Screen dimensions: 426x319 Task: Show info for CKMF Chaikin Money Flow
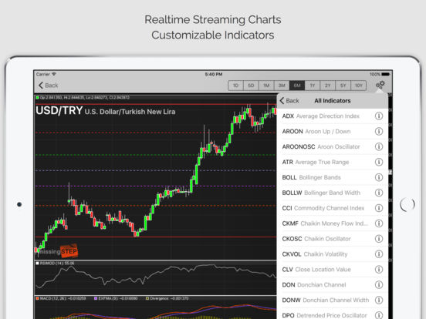(x=379, y=223)
